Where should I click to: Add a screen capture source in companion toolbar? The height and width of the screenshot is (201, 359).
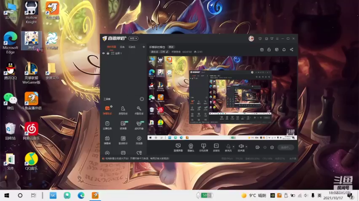[178, 147]
